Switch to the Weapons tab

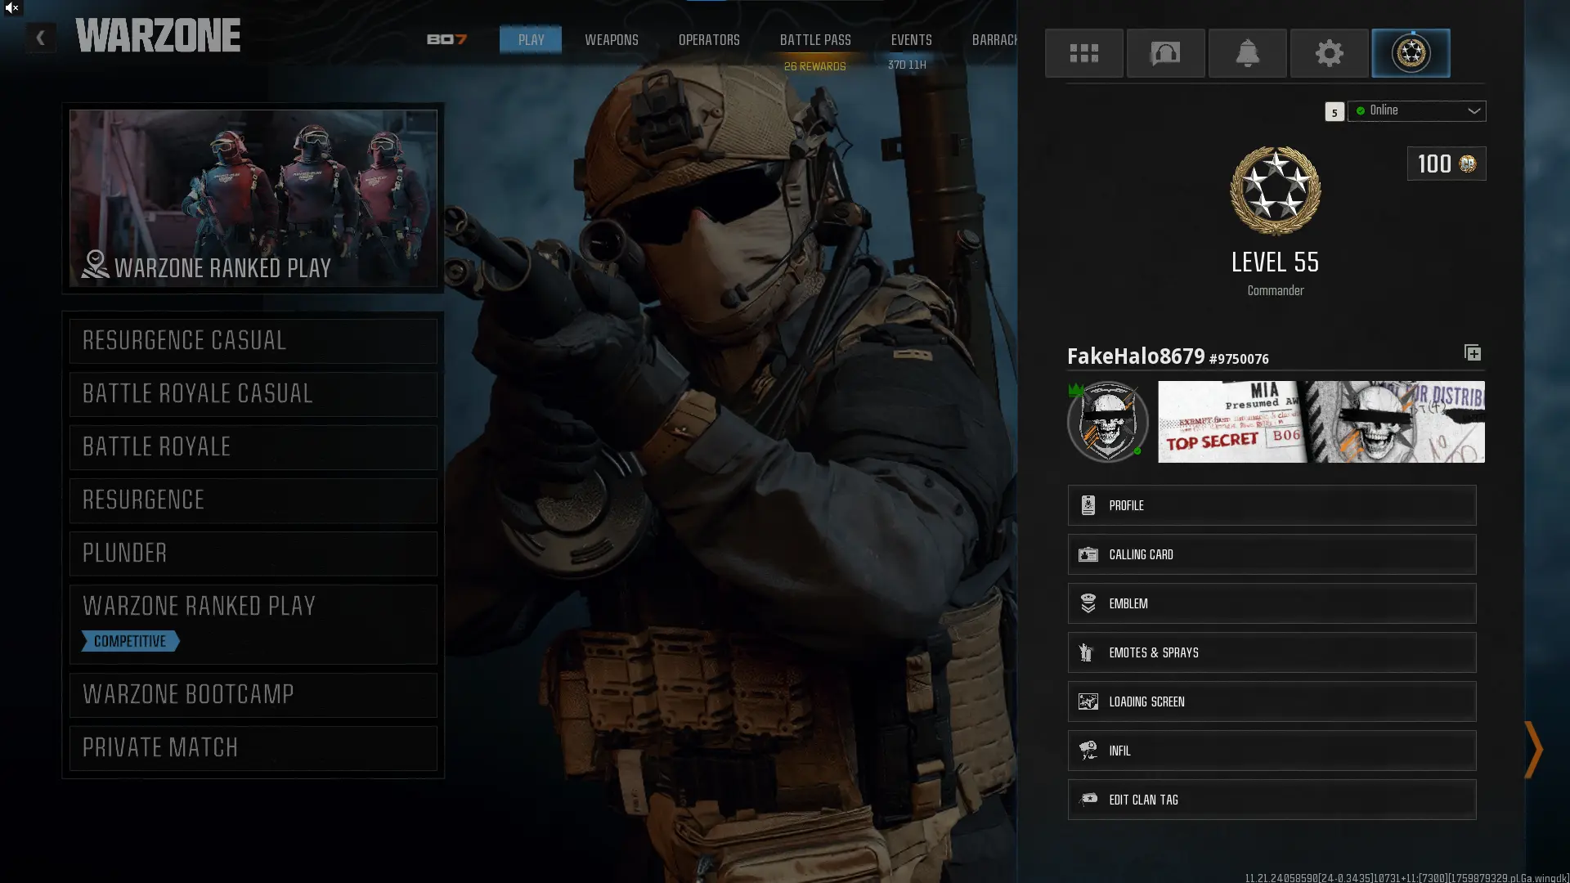tap(611, 40)
